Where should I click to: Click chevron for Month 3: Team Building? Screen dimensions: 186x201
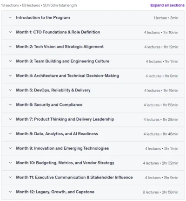pyautogui.click(x=10, y=61)
